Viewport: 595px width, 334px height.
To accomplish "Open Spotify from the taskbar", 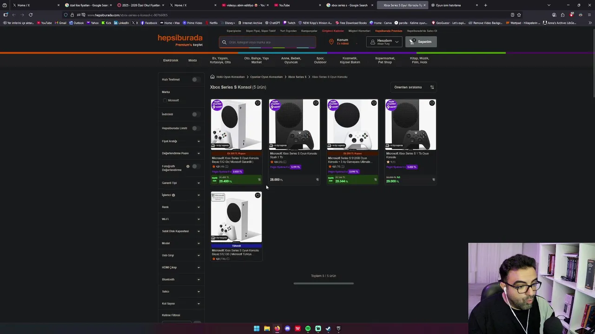I will point(308,328).
